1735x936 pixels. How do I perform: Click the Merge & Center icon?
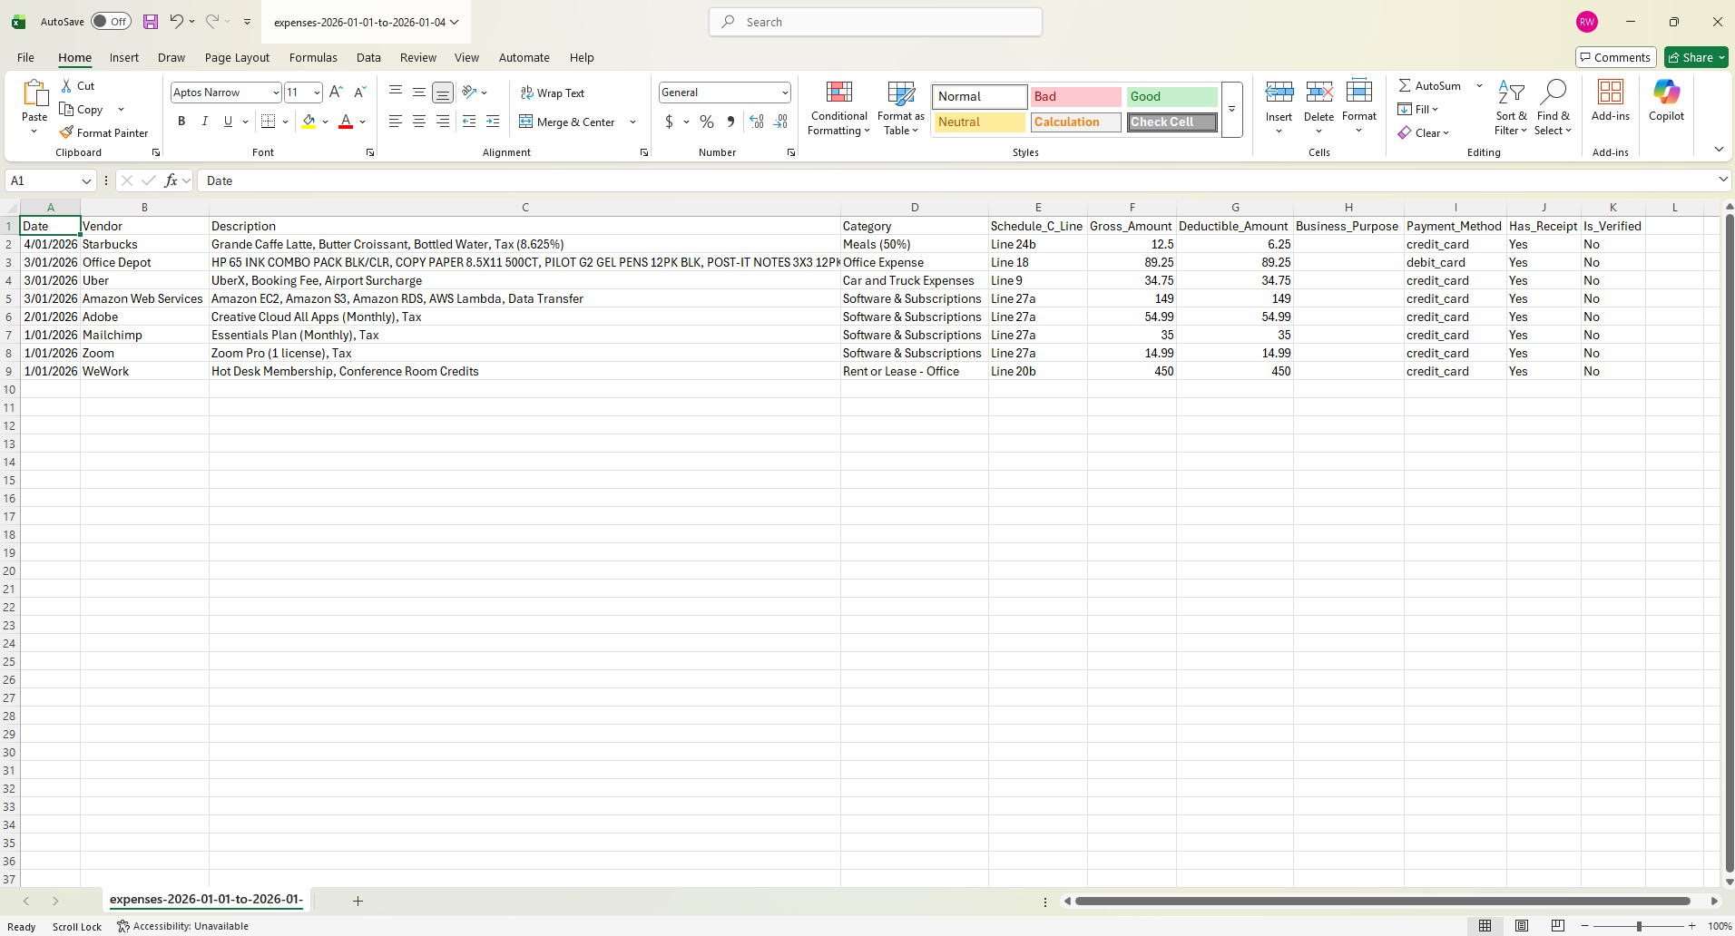click(x=526, y=122)
